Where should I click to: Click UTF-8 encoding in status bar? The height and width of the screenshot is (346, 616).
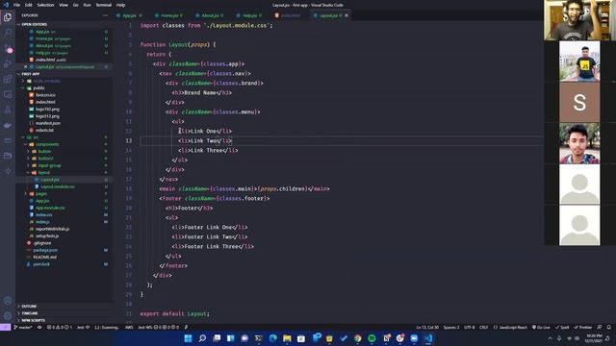[x=469, y=327]
